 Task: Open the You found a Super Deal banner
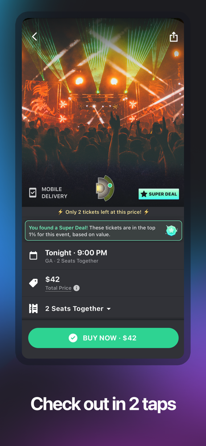[103, 231]
